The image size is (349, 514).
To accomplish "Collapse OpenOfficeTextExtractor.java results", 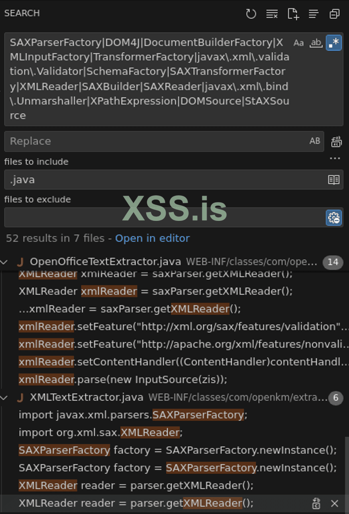I will pos(4,262).
